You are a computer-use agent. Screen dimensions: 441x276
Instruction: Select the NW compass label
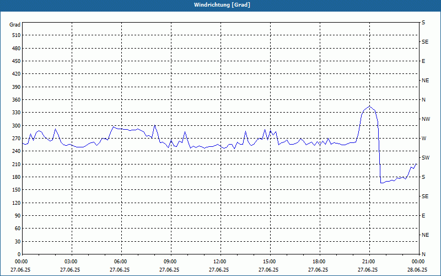click(426, 119)
